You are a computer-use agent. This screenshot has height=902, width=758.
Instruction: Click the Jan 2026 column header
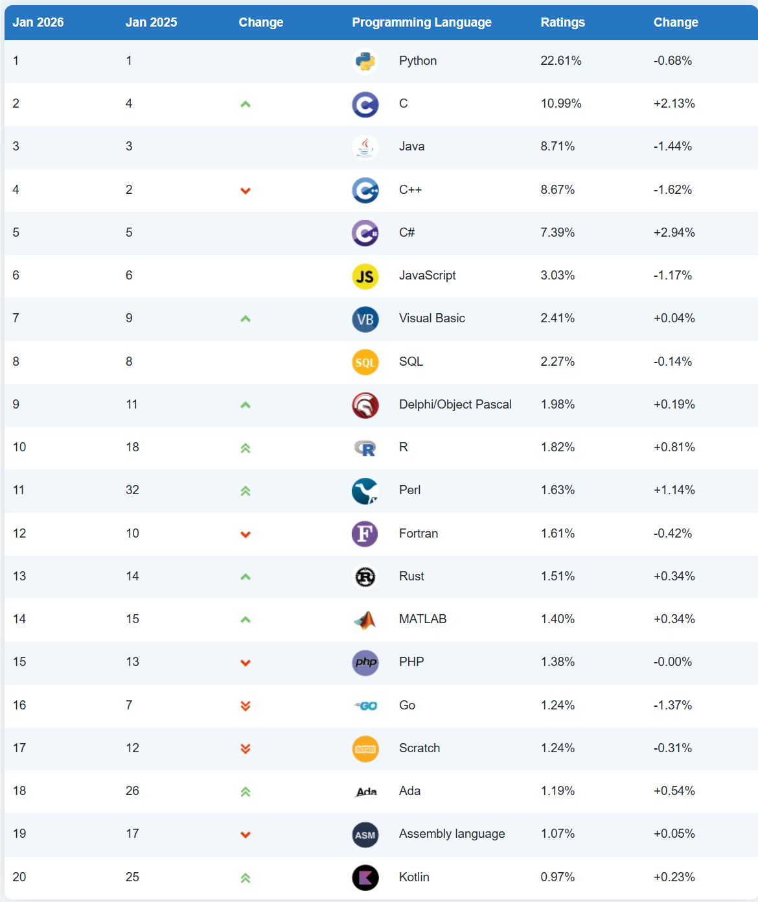38,22
